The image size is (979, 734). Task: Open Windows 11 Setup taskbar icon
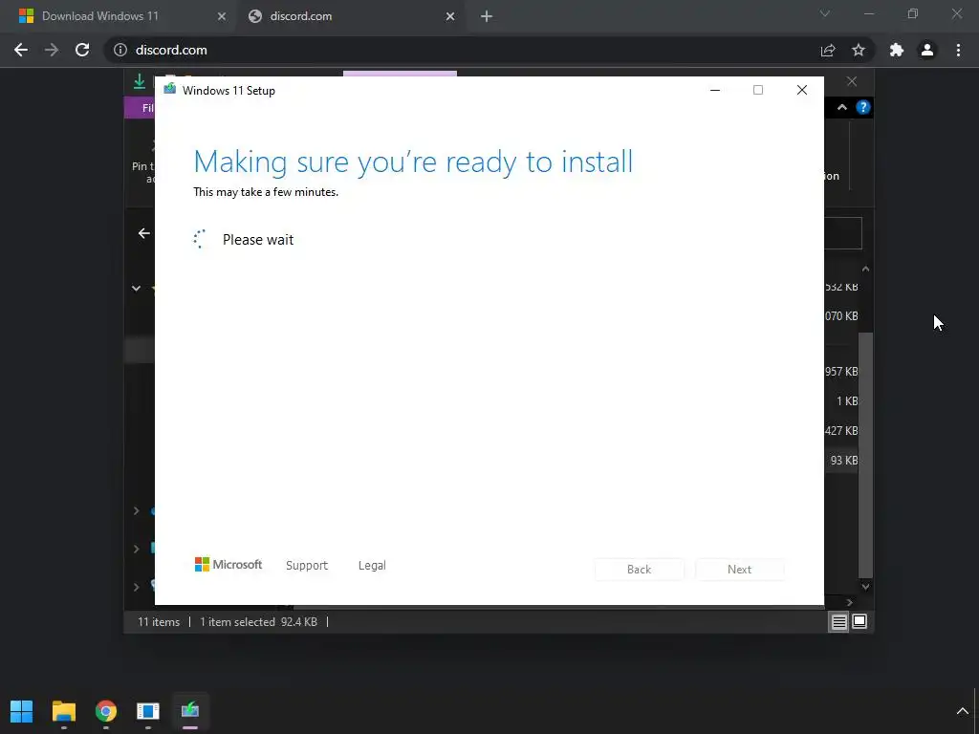tap(190, 711)
